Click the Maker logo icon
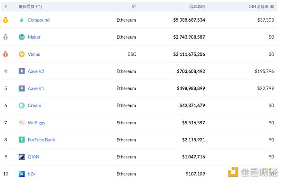 [22, 37]
